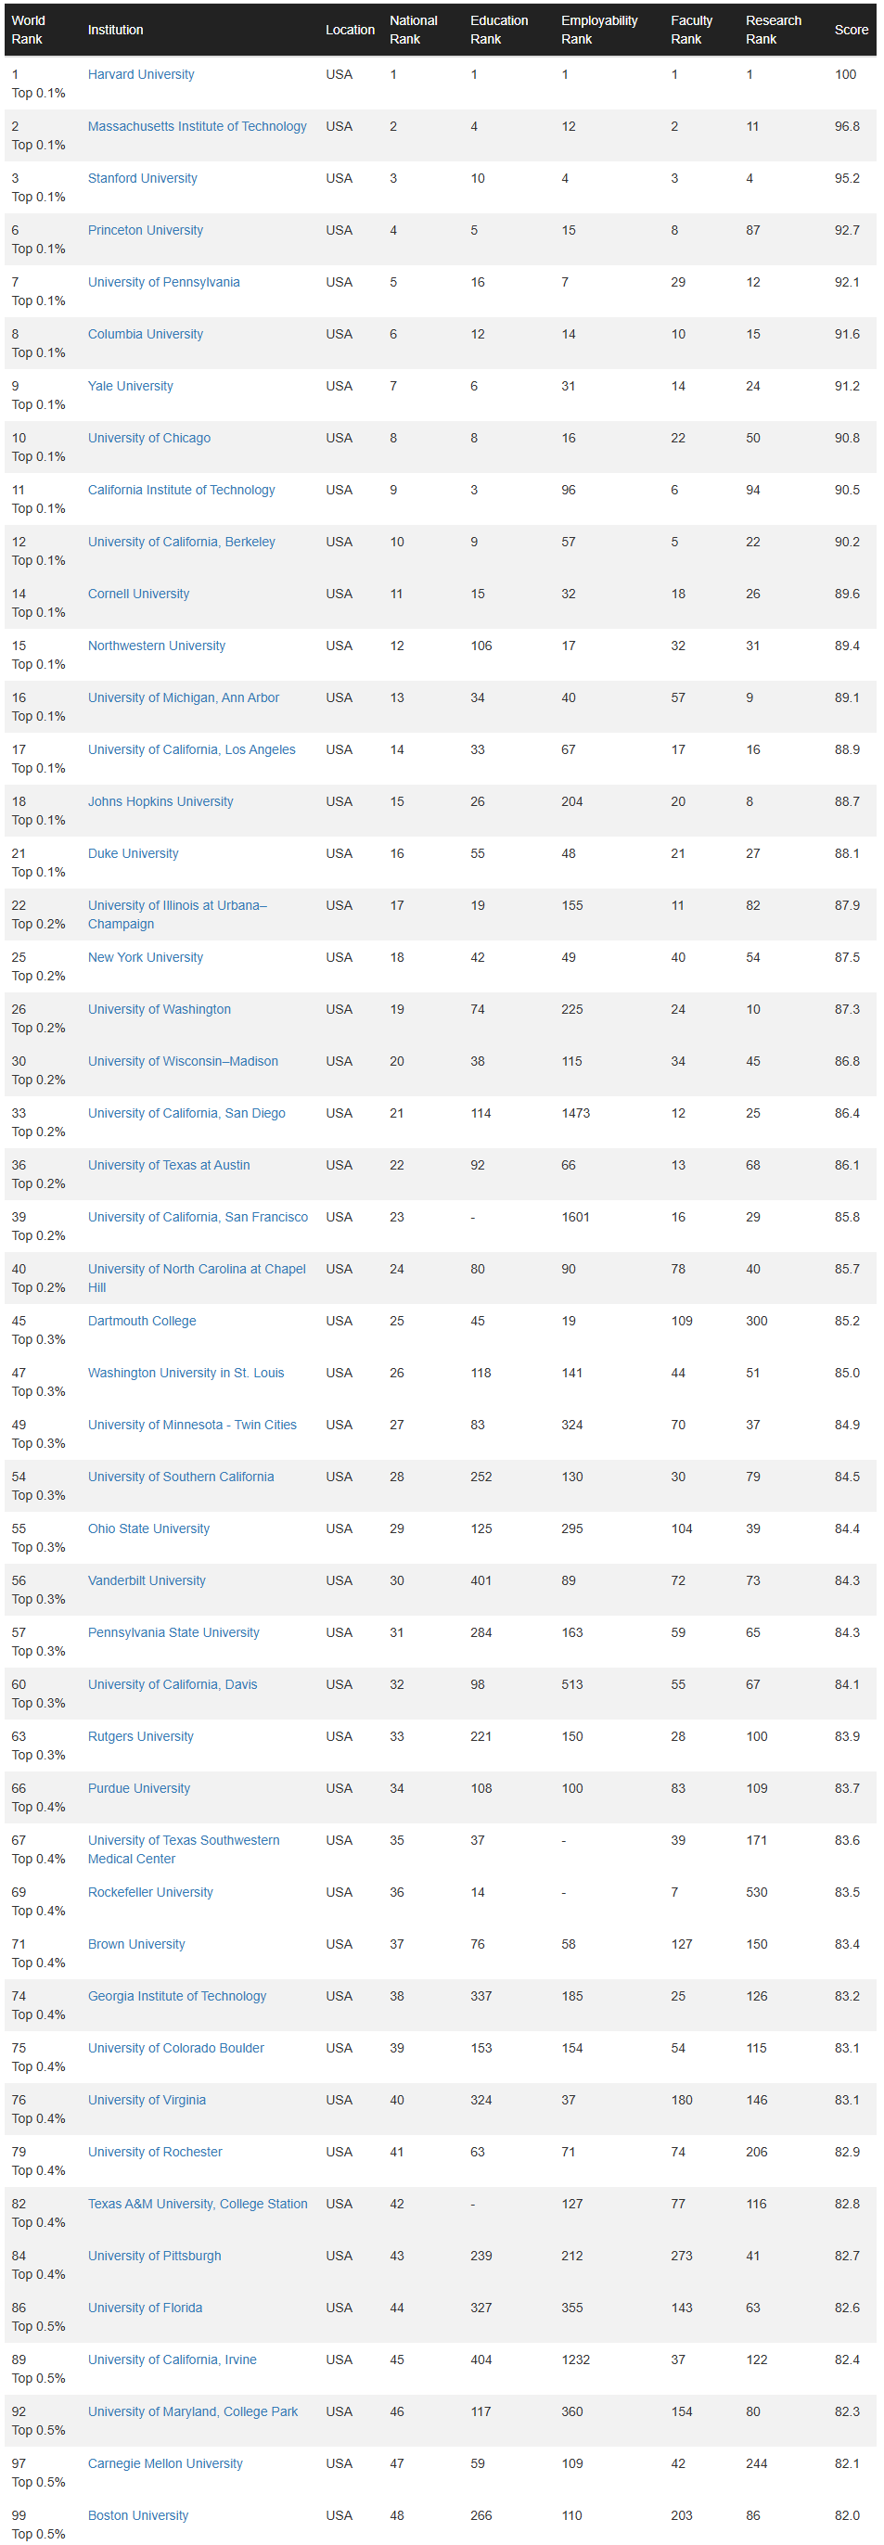This screenshot has width=884, height=2545.
Task: Open the Dartmouth College link
Action: pyautogui.click(x=141, y=1321)
